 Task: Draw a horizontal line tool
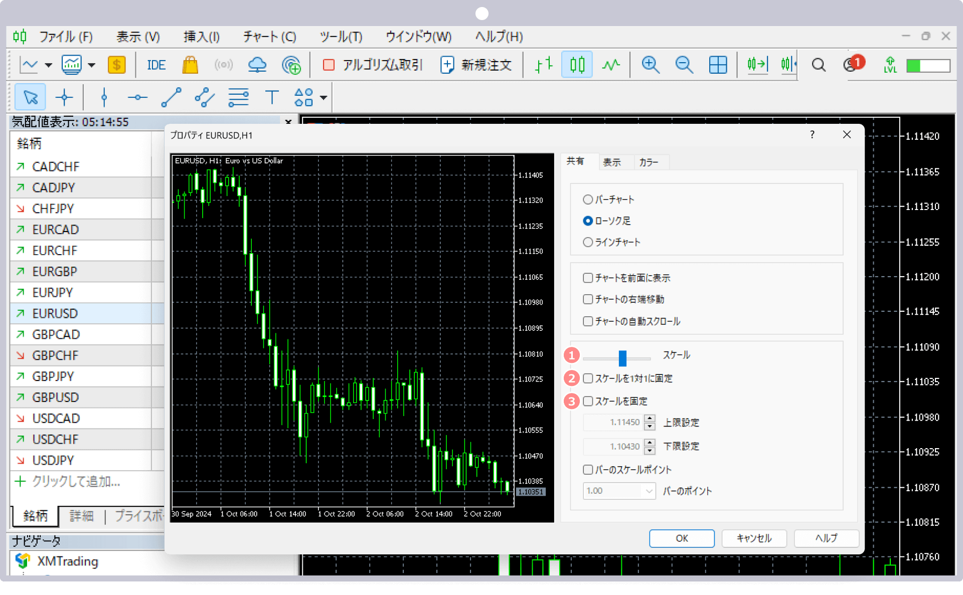137,97
